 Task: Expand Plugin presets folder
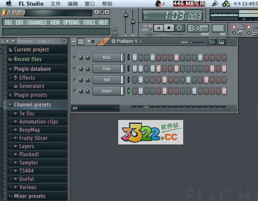[37, 95]
